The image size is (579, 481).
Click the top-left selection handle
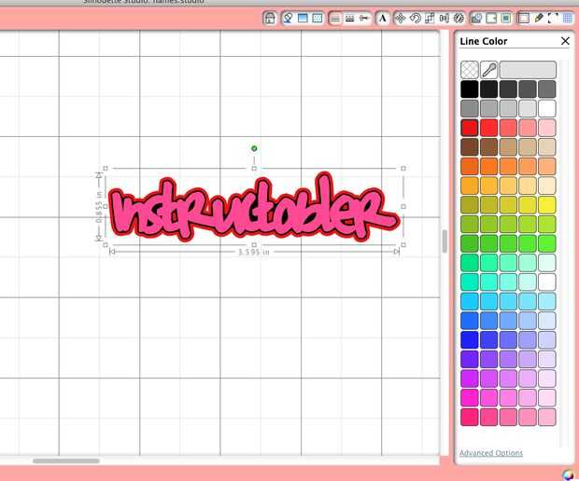click(x=106, y=169)
